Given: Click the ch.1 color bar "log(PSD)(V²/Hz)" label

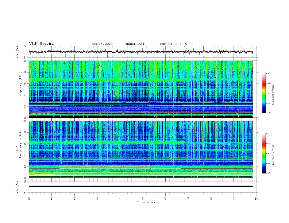Looking at the screenshot, I should pos(273,95).
